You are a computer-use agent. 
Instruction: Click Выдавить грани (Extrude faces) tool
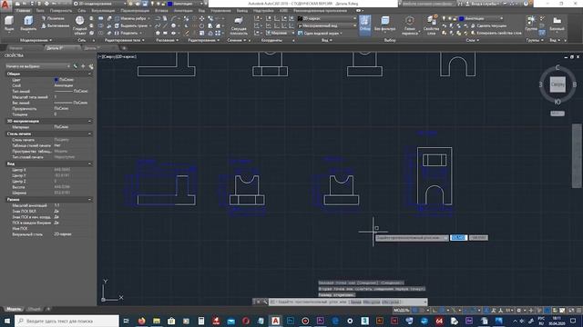133,25
